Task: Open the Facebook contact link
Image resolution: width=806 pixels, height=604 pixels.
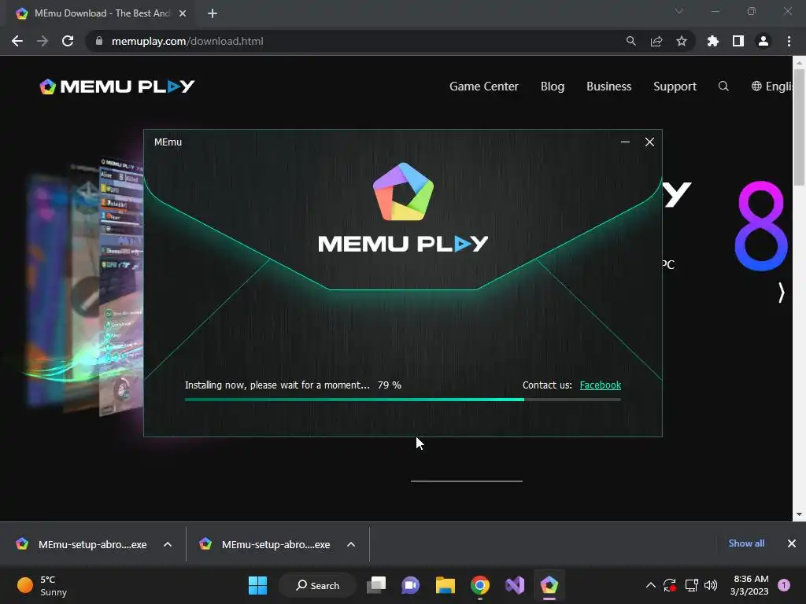Action: pyautogui.click(x=601, y=385)
